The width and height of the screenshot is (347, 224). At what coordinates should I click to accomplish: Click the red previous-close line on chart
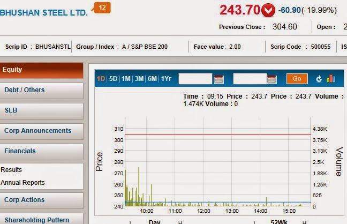tap(218, 135)
